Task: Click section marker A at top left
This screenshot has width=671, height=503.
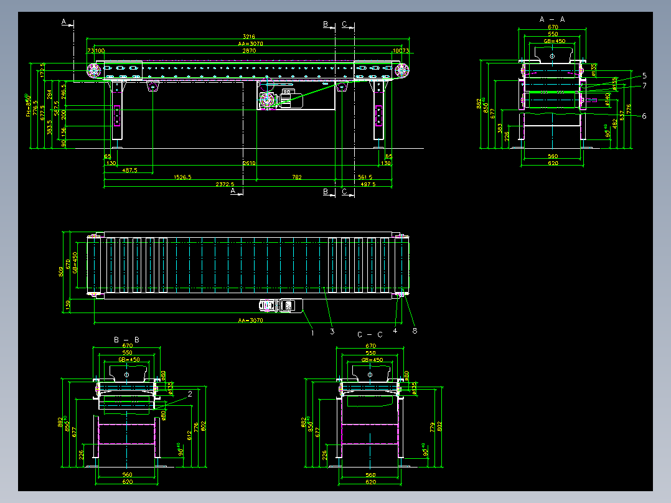Action: click(63, 22)
